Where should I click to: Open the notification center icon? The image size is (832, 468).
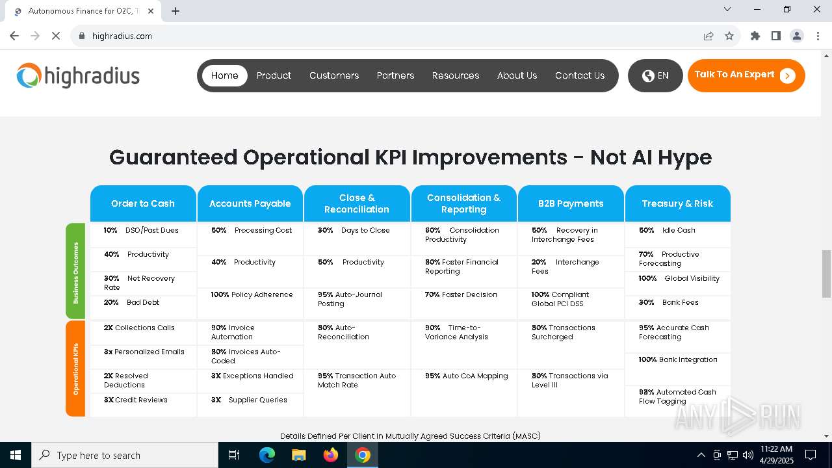pyautogui.click(x=811, y=455)
